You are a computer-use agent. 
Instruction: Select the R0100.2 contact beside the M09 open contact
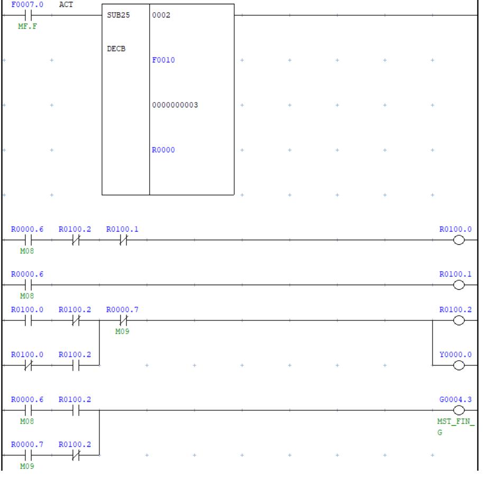(75, 455)
